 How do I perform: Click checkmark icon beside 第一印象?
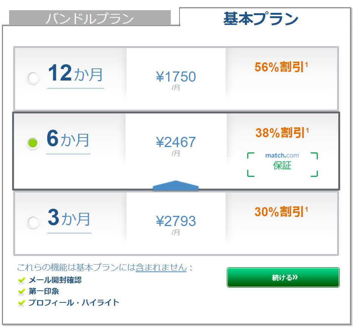click(22, 292)
